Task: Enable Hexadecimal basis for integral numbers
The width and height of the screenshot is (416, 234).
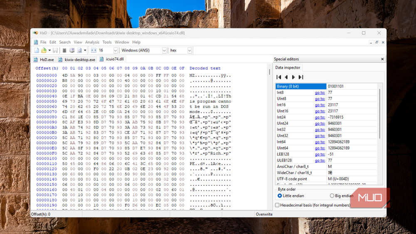Action: (x=313, y=205)
